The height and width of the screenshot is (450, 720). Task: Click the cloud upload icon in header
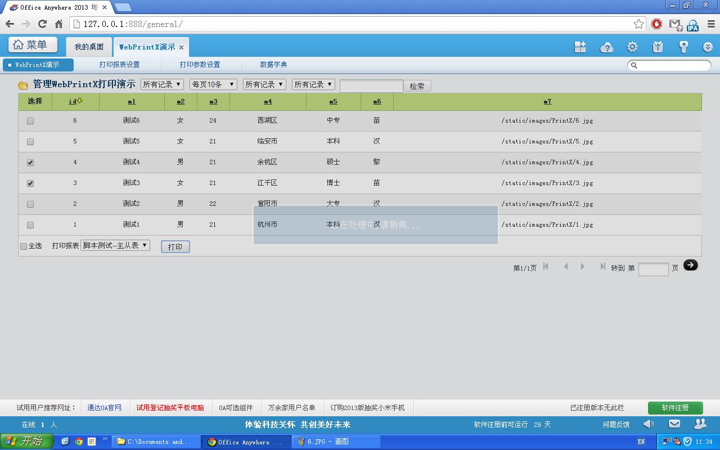tap(606, 47)
